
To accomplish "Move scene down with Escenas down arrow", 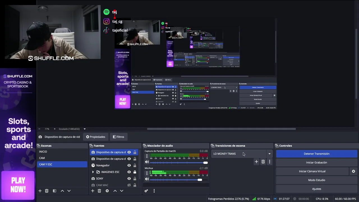I will 69,191.
